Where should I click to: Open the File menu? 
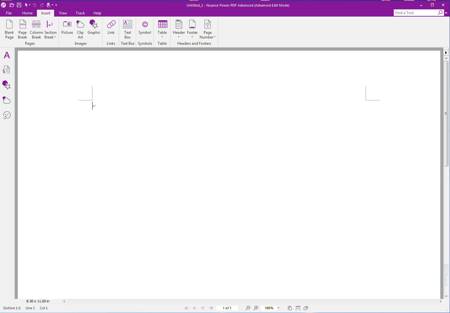tap(9, 13)
